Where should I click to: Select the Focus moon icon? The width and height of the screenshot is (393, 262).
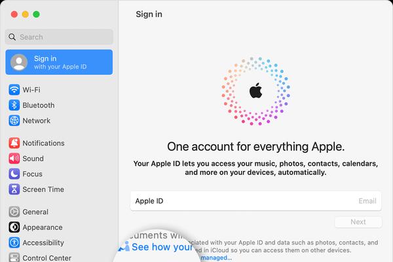[x=14, y=174]
